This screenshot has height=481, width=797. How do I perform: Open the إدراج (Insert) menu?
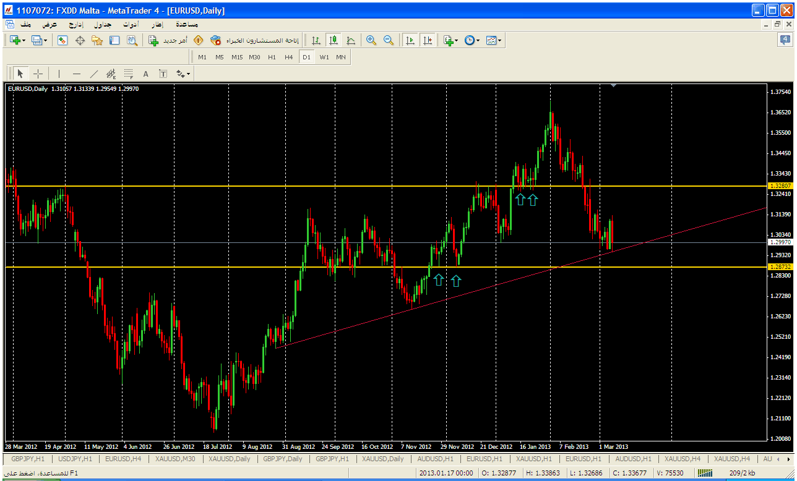pos(75,24)
